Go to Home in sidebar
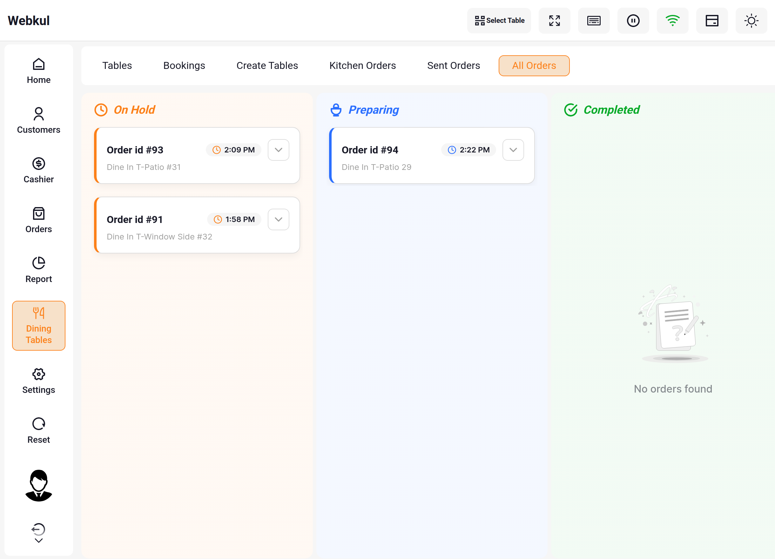Screen dimensions: 775x559 [x=39, y=71]
